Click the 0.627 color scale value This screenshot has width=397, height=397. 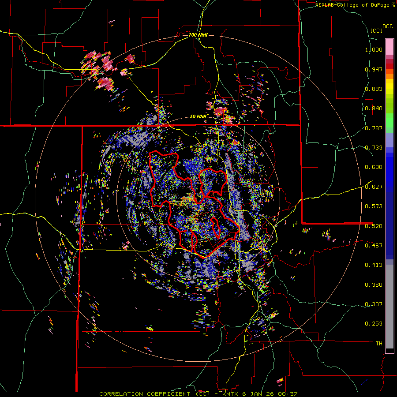pyautogui.click(x=374, y=187)
